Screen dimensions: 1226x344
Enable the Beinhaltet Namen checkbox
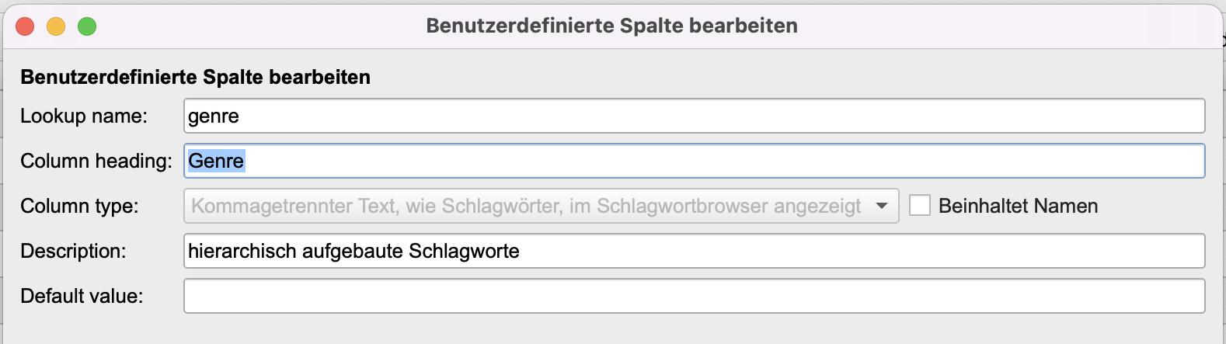tap(920, 206)
